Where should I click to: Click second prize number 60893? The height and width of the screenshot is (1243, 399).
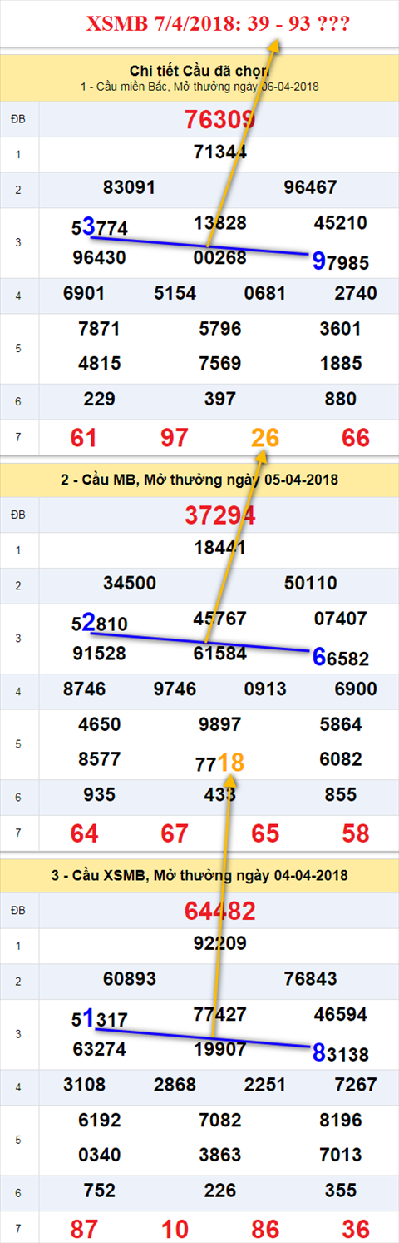[130, 979]
